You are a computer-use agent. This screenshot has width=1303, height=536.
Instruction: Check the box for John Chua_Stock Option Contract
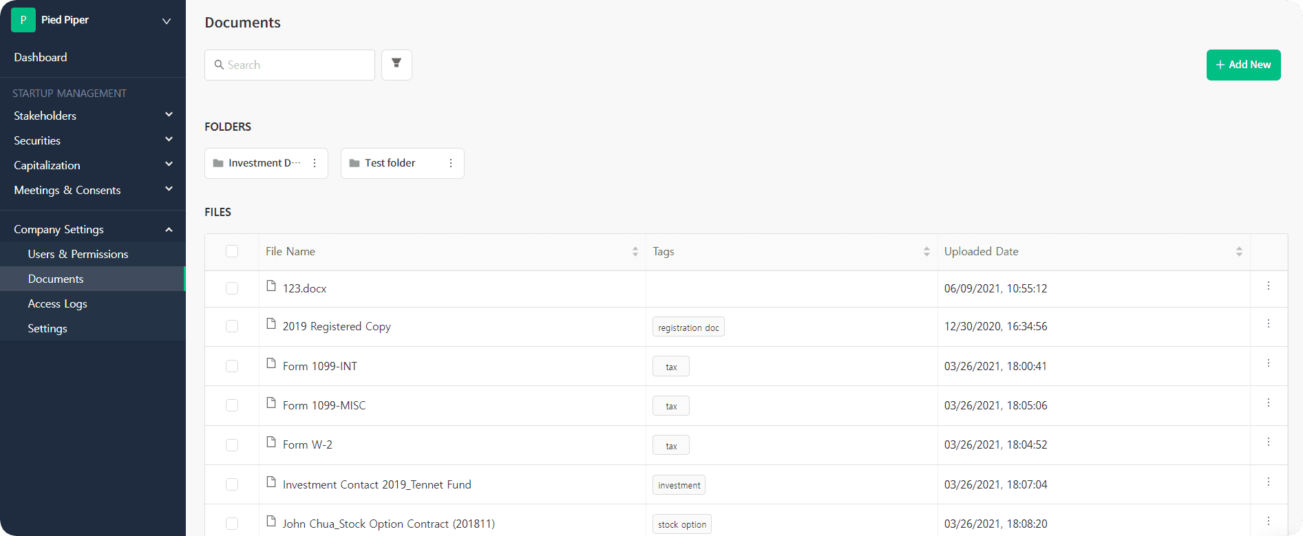pos(232,524)
